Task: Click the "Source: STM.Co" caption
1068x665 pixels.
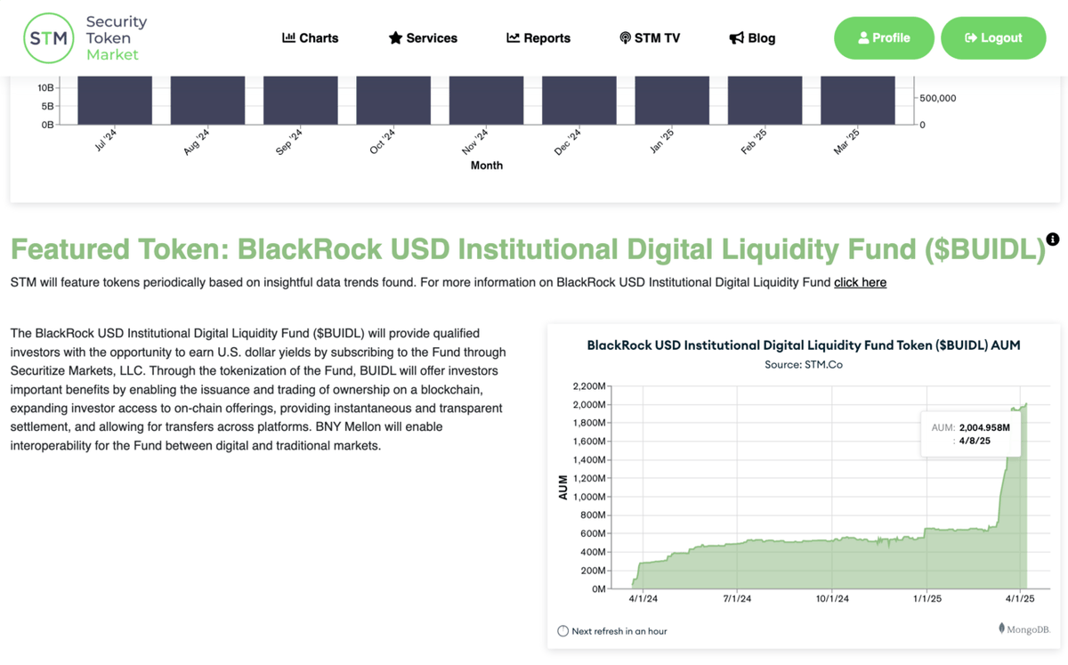Action: pos(804,365)
